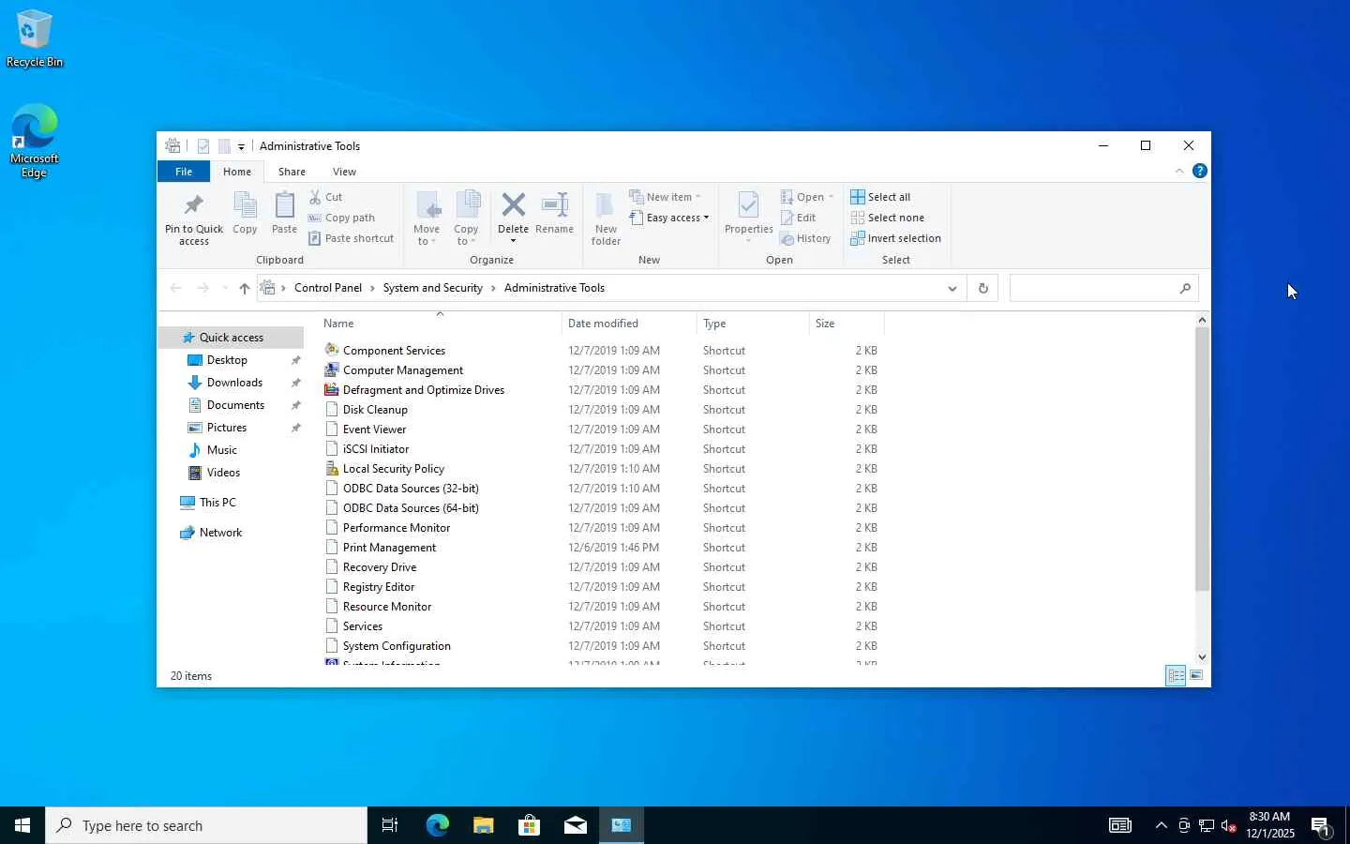Sort by Name column header
This screenshot has height=844, width=1350.
click(440, 324)
